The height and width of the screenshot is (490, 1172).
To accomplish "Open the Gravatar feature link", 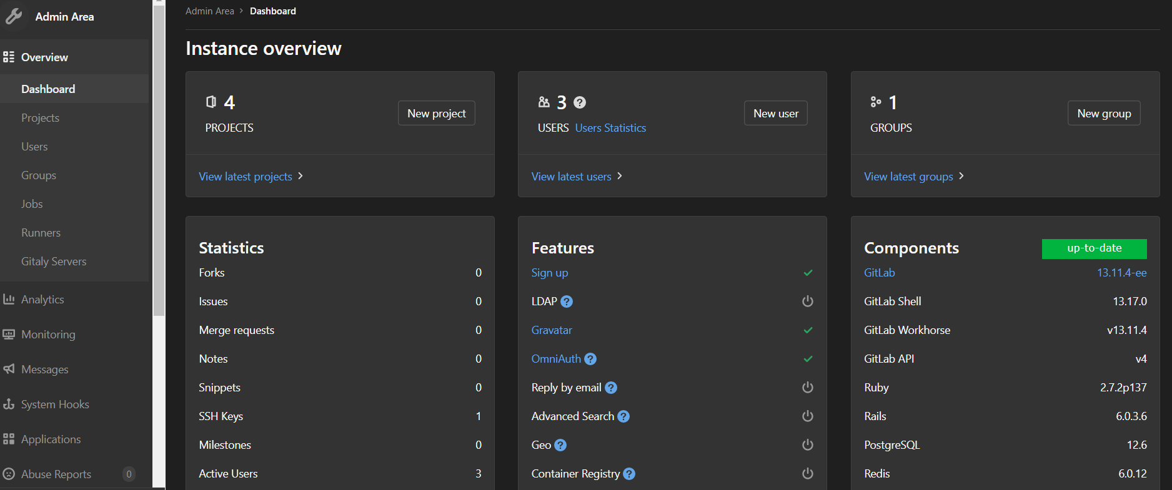I will coord(552,330).
